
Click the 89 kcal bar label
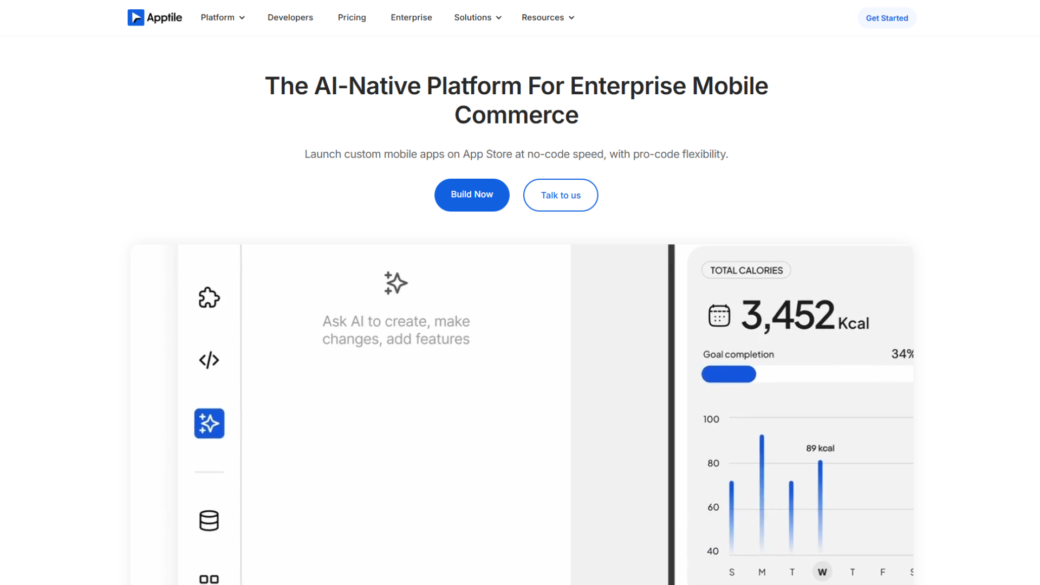[x=820, y=448]
